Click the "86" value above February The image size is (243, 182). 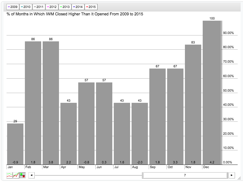coord(33,39)
